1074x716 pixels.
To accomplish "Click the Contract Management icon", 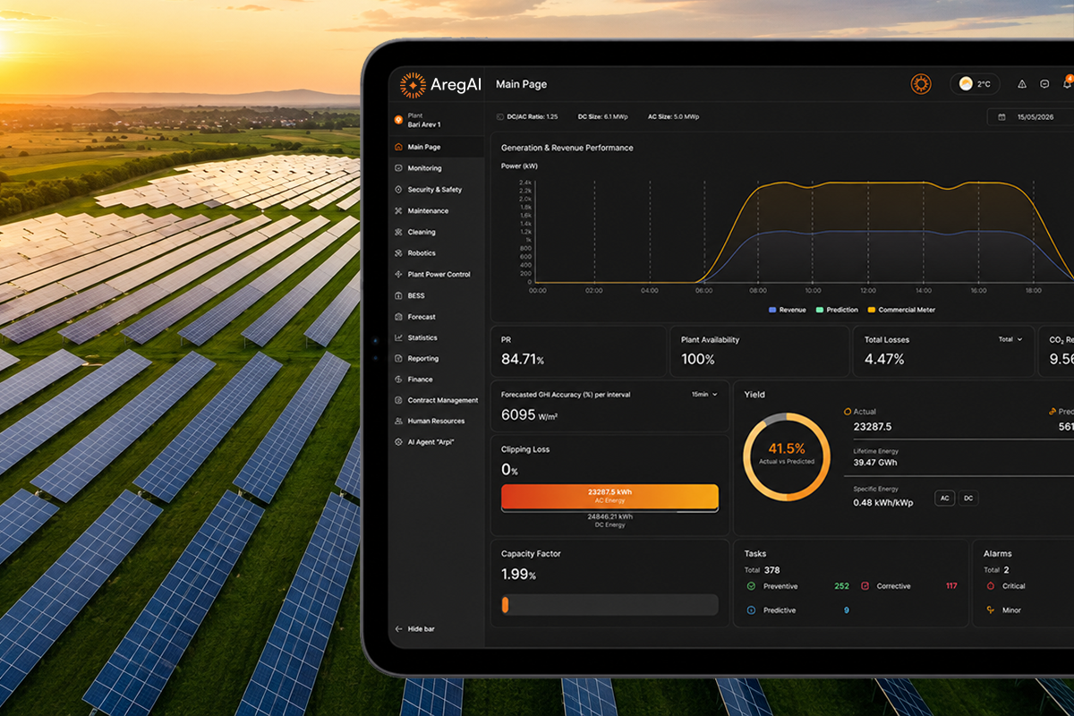I will click(x=399, y=400).
